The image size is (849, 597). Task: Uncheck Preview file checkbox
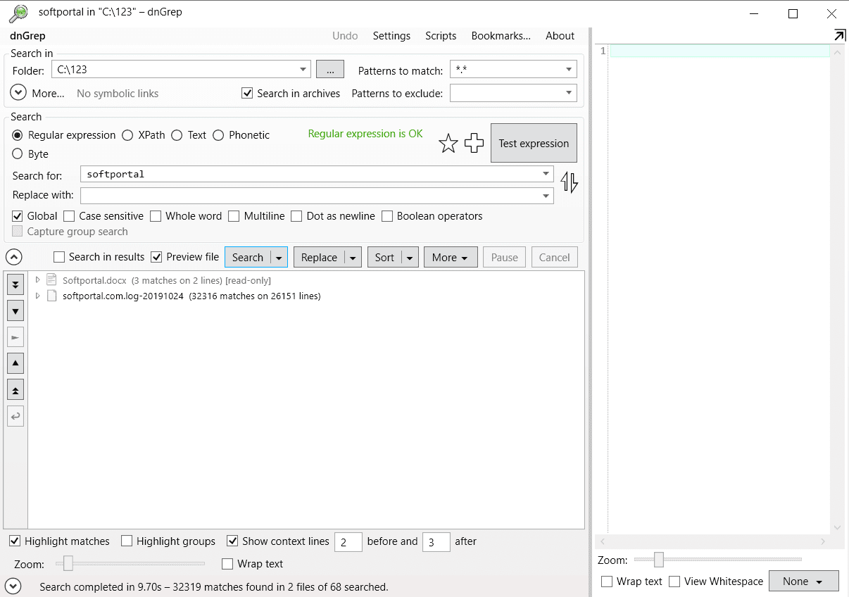click(156, 257)
